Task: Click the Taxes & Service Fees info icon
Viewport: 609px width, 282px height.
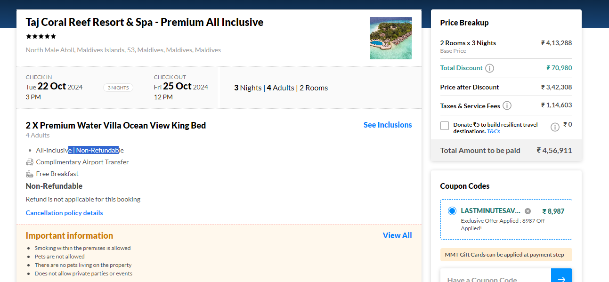Action: (507, 106)
